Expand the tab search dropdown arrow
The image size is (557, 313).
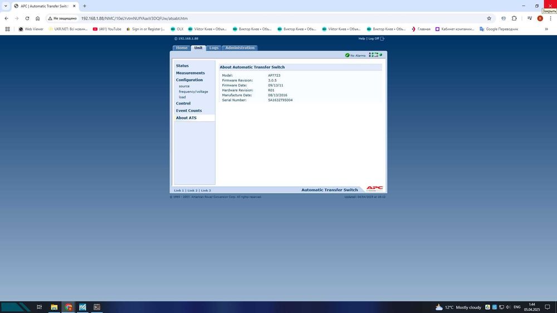(6, 6)
